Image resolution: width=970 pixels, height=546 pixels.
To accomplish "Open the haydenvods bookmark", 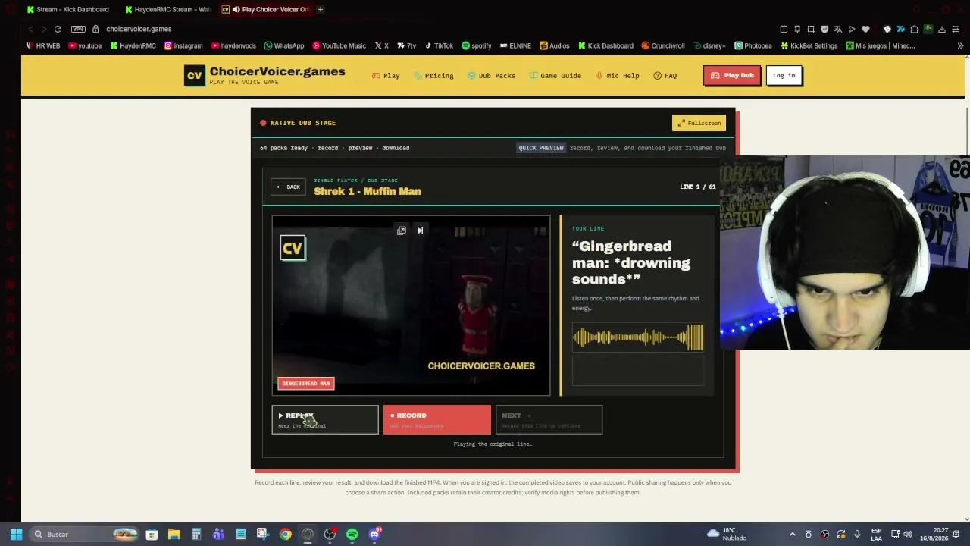I will (x=233, y=45).
